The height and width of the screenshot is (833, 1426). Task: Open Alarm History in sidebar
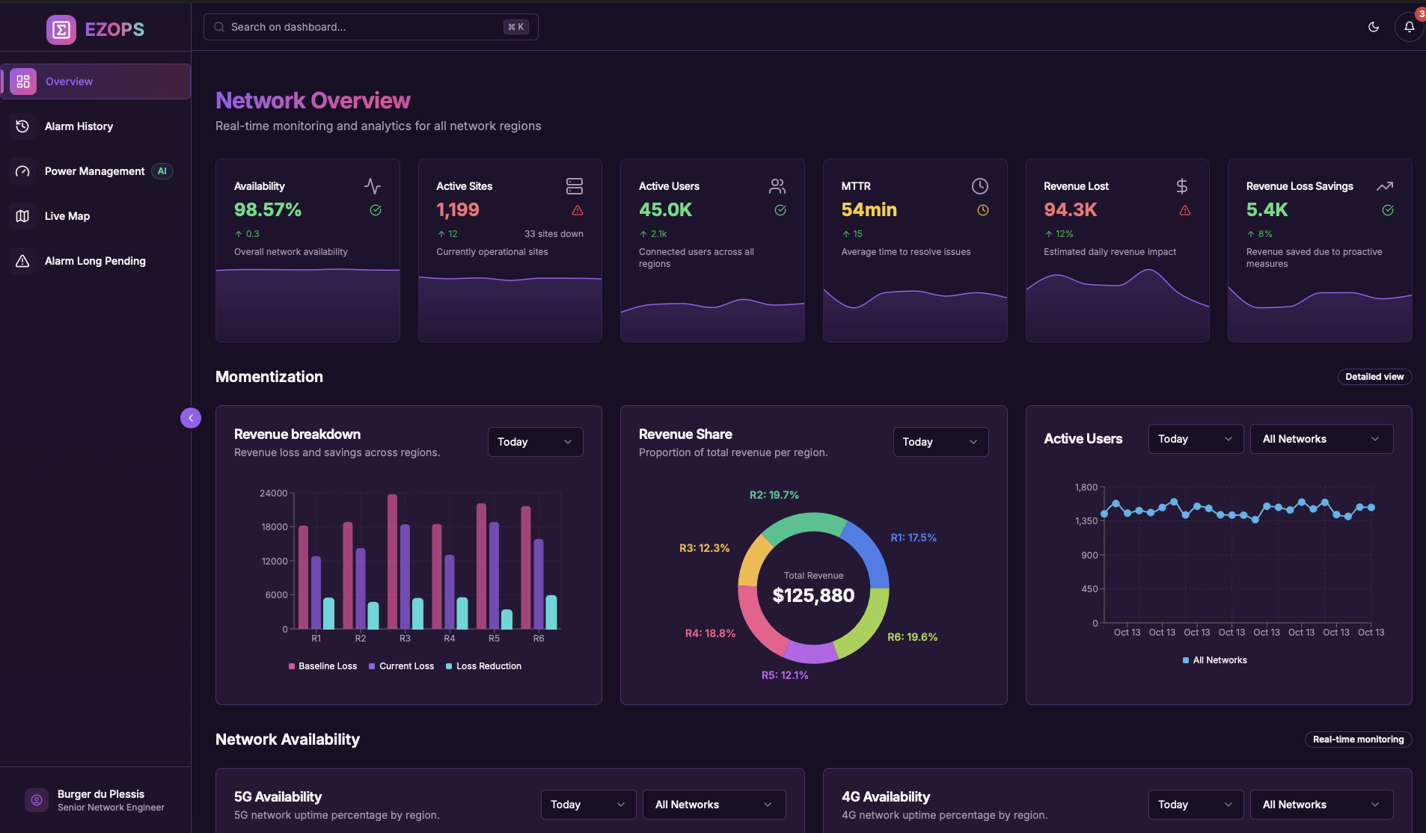pos(79,126)
